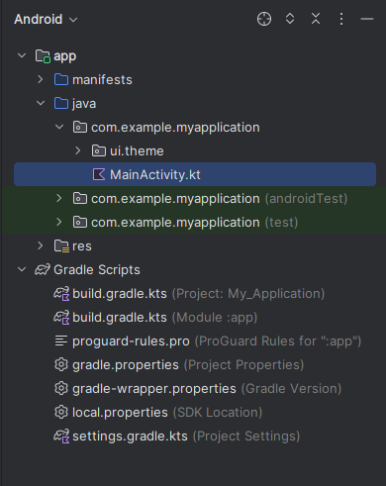
Task: Click the Kotlin file icon beside MainActivity.kt
Action: (x=99, y=174)
